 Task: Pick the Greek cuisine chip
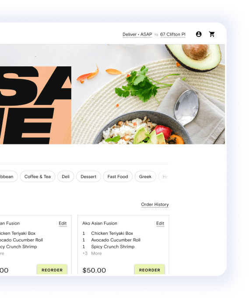pyautogui.click(x=145, y=176)
